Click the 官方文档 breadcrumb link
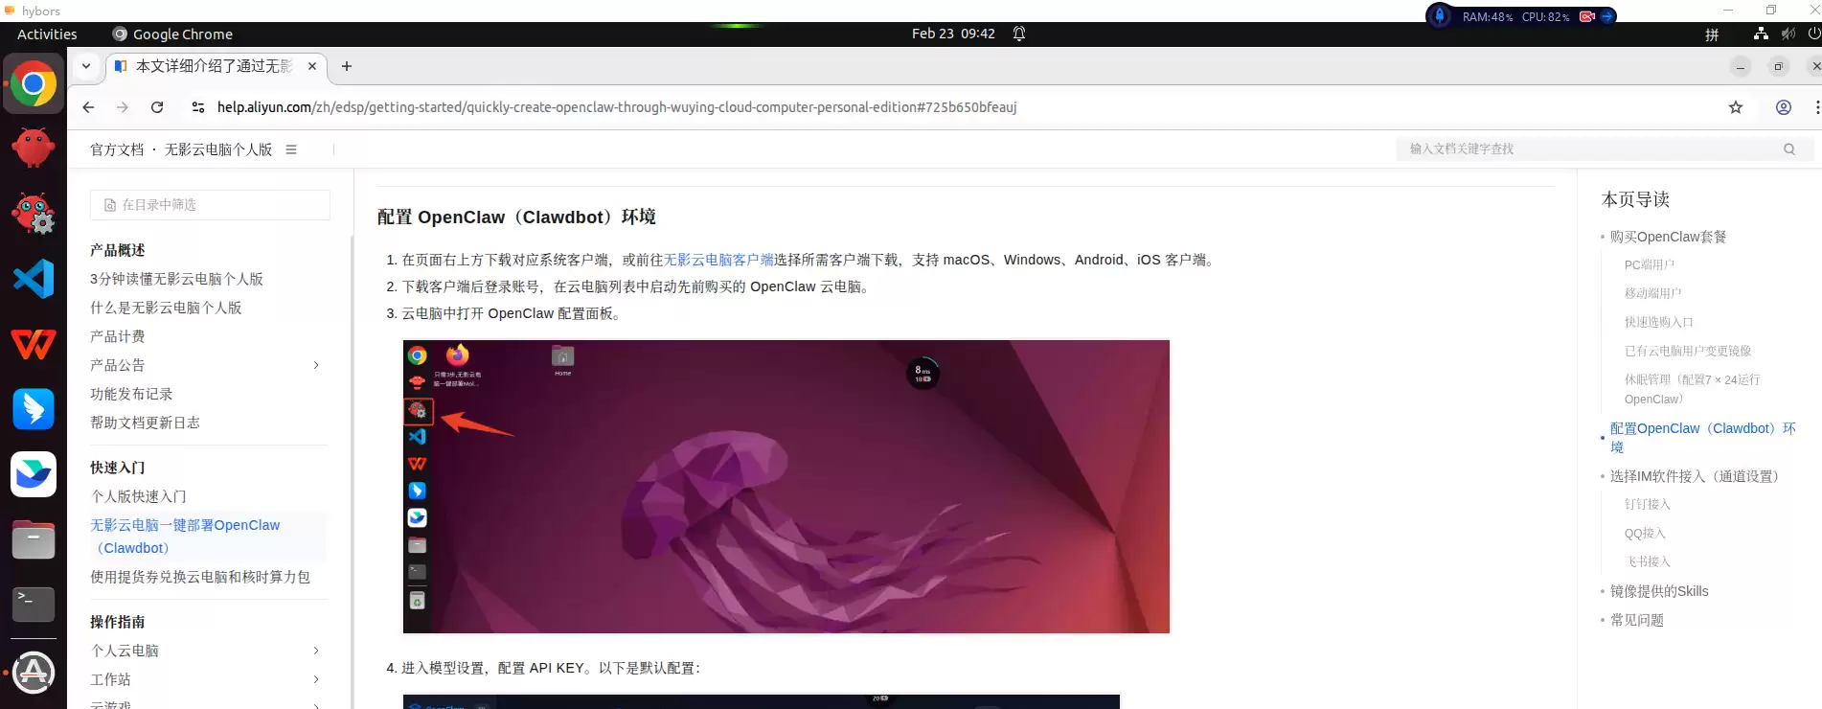The image size is (1822, 709). point(117,149)
